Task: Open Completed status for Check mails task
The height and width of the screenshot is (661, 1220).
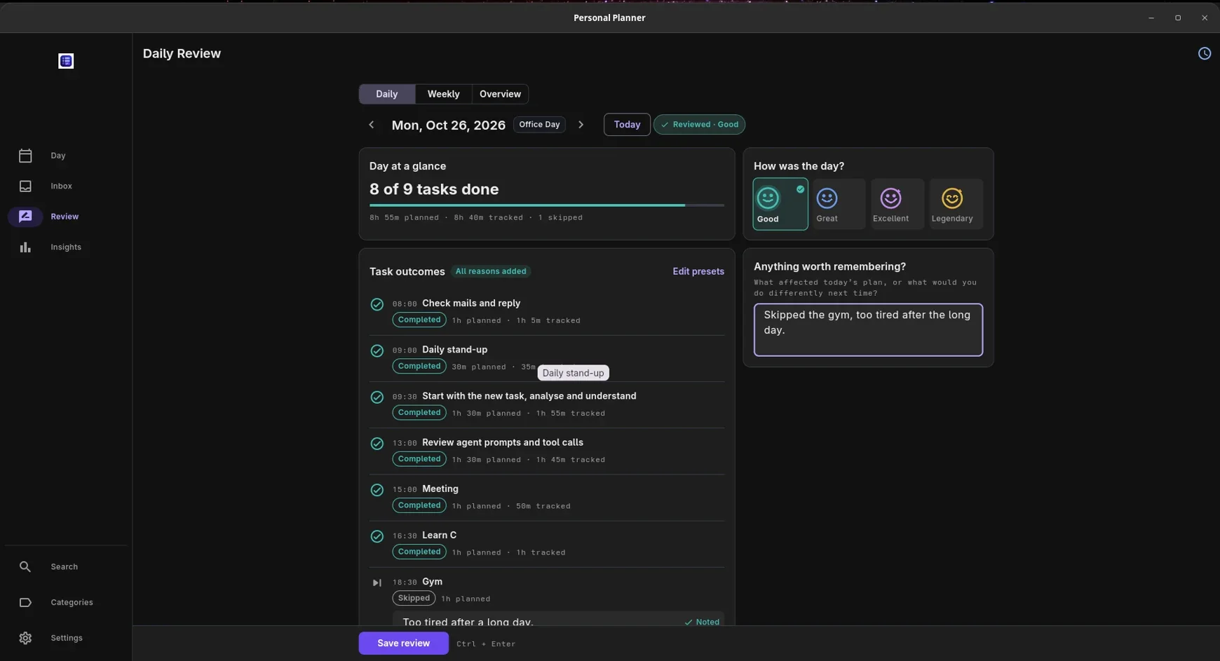Action: [419, 320]
